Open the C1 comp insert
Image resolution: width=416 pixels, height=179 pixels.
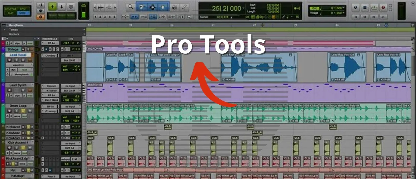point(50,111)
